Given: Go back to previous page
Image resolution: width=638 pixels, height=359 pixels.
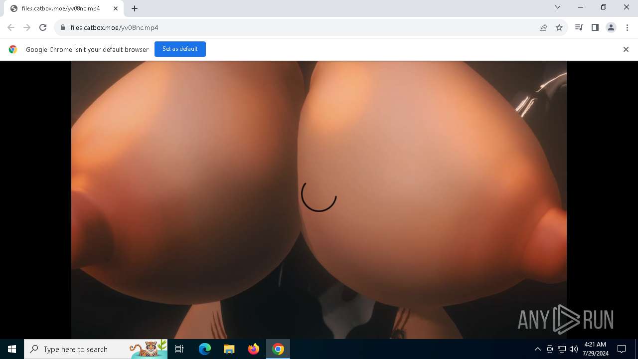Looking at the screenshot, I should pyautogui.click(x=11, y=27).
